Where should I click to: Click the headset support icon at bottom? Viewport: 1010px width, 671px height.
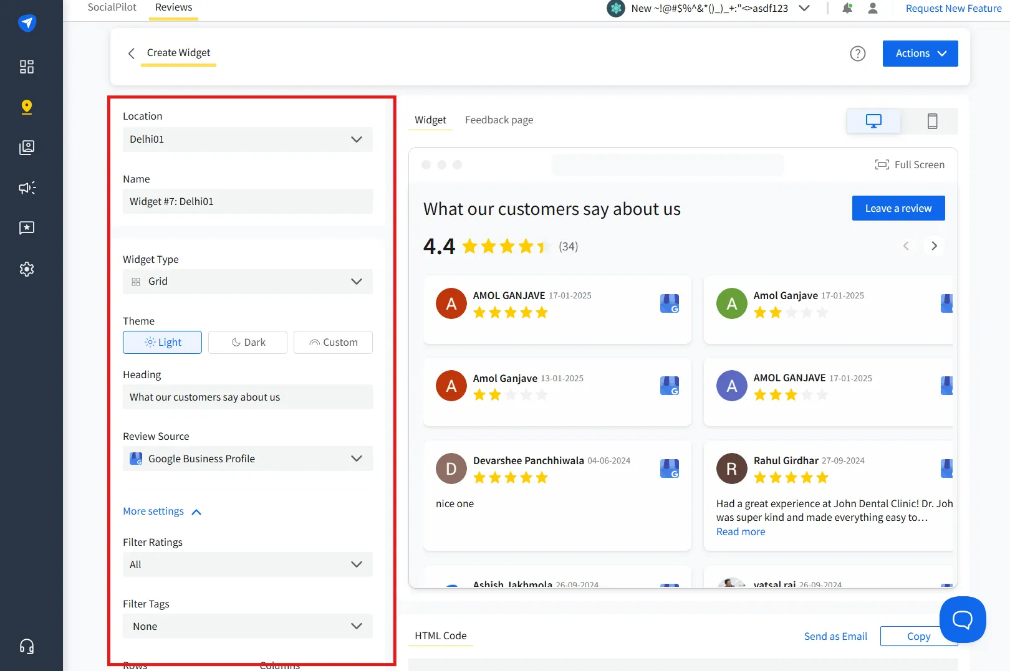[26, 646]
